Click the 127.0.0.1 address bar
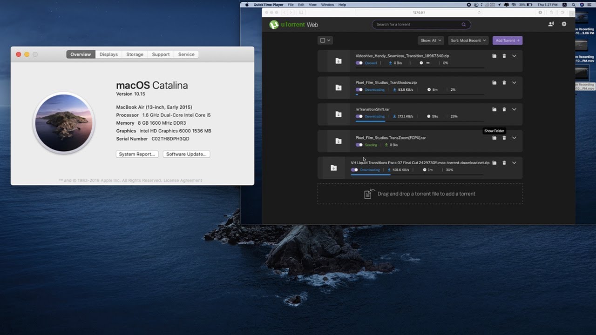The image size is (596, 335). (x=420, y=13)
